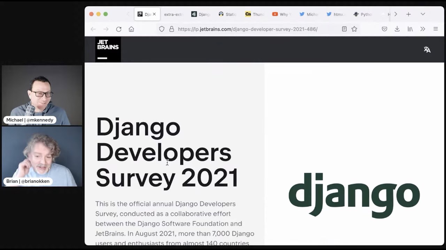Open the downloads arrow icon
Image resolution: width=446 pixels, height=250 pixels.
pyautogui.click(x=397, y=29)
